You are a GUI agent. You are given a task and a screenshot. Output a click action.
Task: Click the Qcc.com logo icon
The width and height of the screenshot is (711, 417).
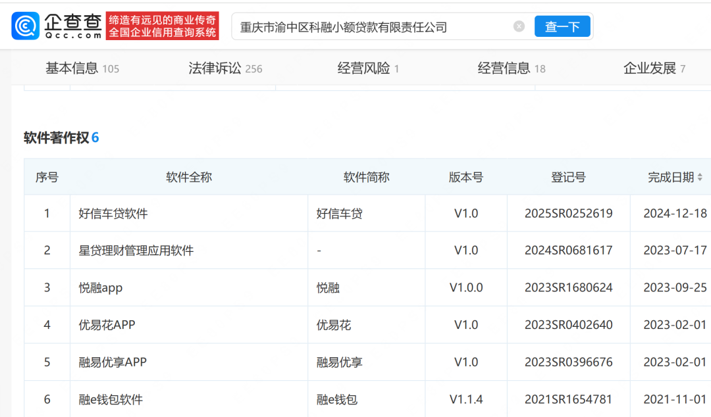26,26
